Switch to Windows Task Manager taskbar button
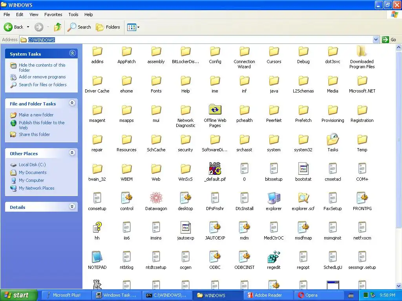 (x=117, y=295)
